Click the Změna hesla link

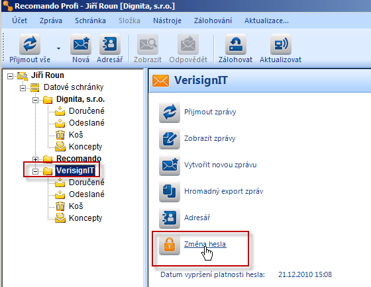click(x=205, y=244)
